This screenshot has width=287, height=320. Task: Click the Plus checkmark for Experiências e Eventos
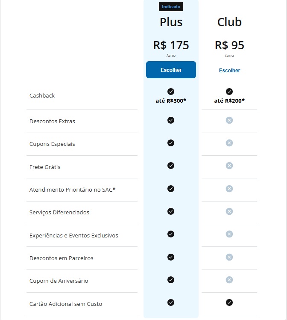click(x=171, y=234)
